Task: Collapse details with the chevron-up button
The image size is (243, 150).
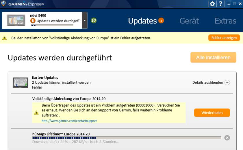Action: (x=227, y=83)
